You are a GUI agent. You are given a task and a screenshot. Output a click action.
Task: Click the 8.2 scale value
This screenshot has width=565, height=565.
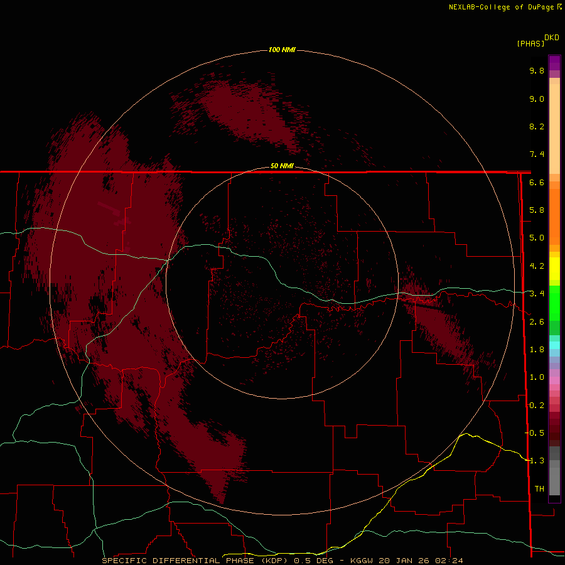[x=537, y=126]
